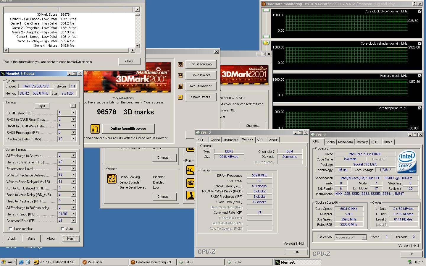Open Cache tab in right CPU-Z window

click(x=330, y=142)
